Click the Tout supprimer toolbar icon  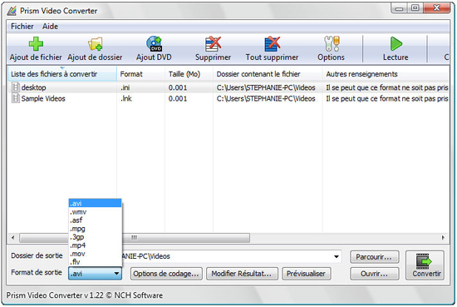(273, 44)
